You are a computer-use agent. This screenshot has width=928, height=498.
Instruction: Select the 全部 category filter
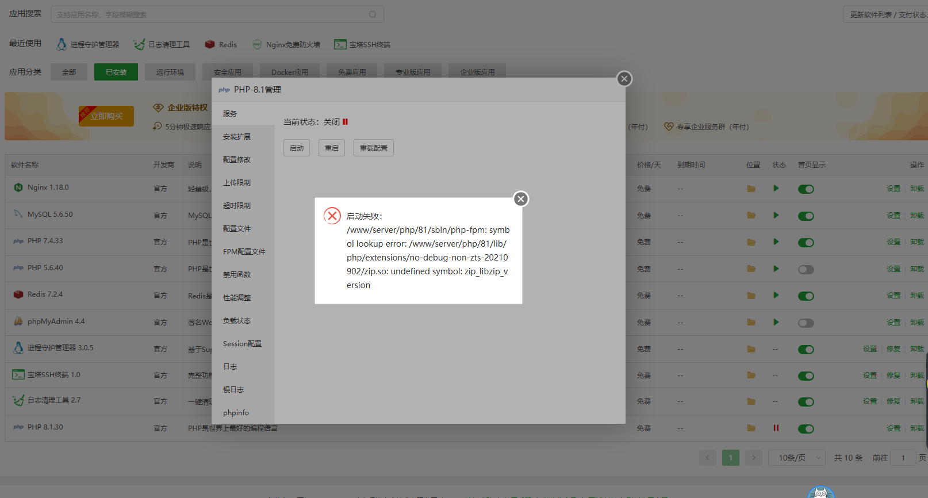point(69,72)
